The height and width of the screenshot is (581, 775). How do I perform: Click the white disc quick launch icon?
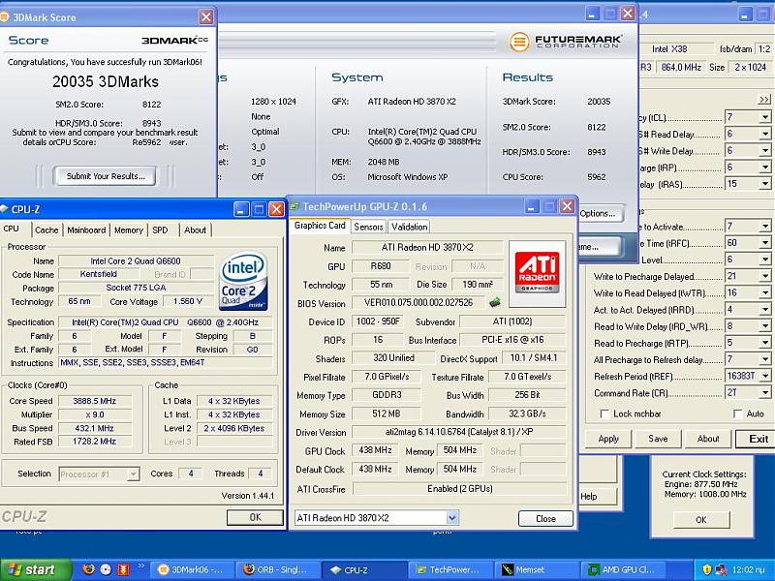(x=106, y=569)
